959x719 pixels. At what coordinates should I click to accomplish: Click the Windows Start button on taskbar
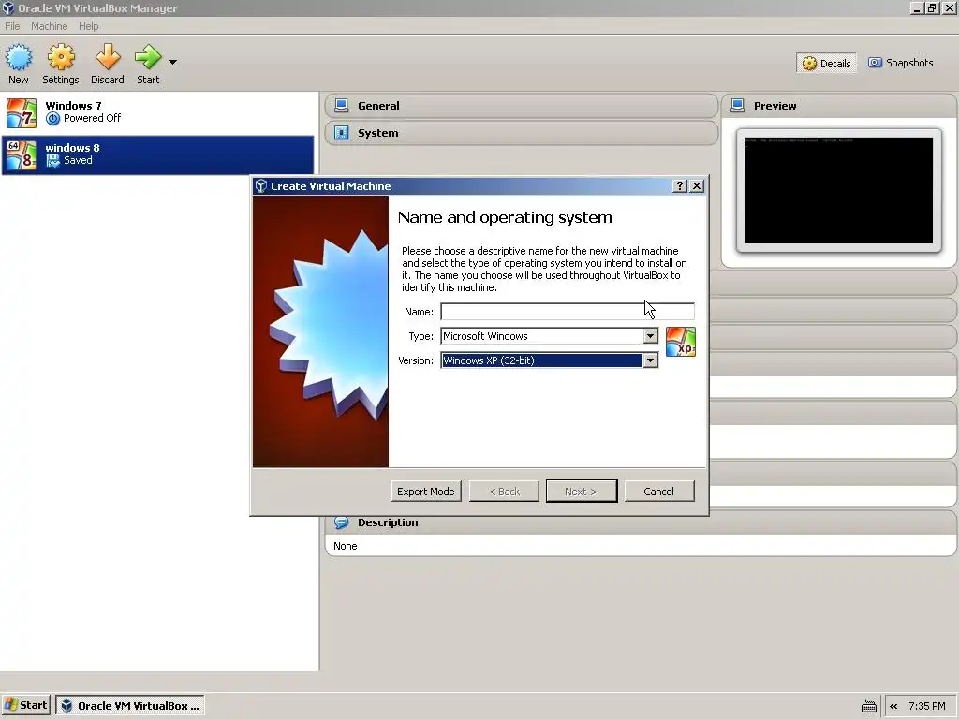[25, 705]
